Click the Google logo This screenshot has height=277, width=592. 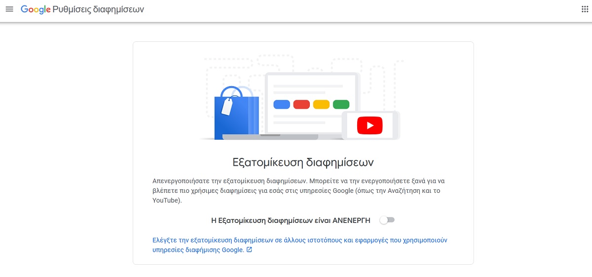point(36,9)
